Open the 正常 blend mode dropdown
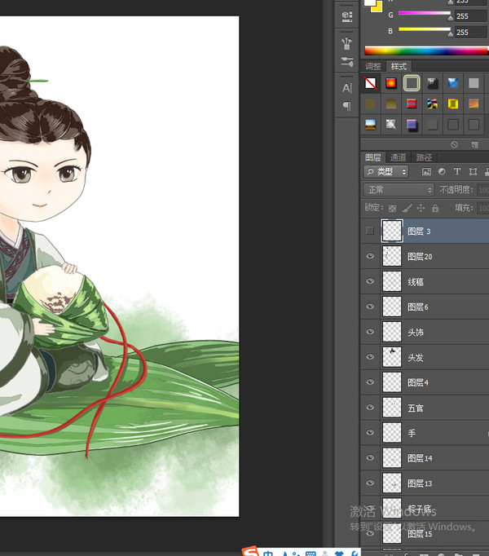 (x=399, y=190)
